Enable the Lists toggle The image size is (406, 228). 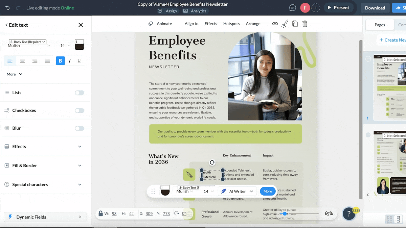[79, 92]
